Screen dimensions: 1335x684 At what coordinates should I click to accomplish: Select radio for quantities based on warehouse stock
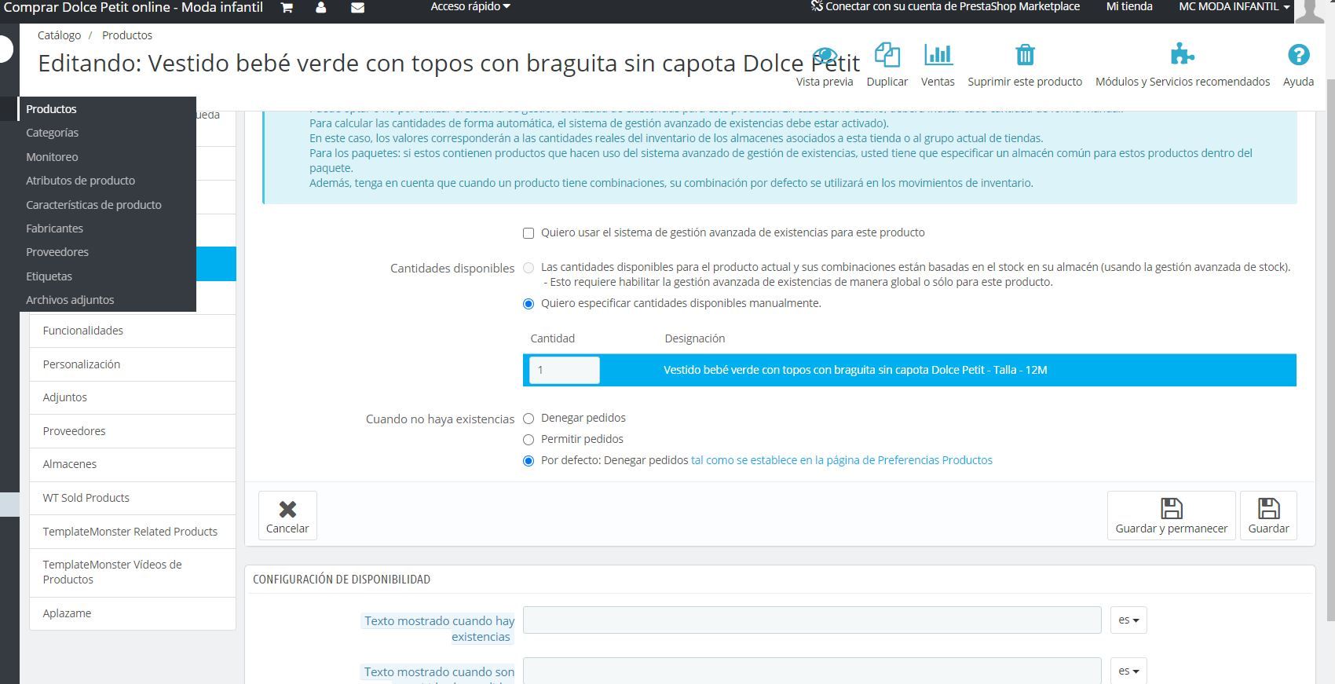[x=529, y=268]
